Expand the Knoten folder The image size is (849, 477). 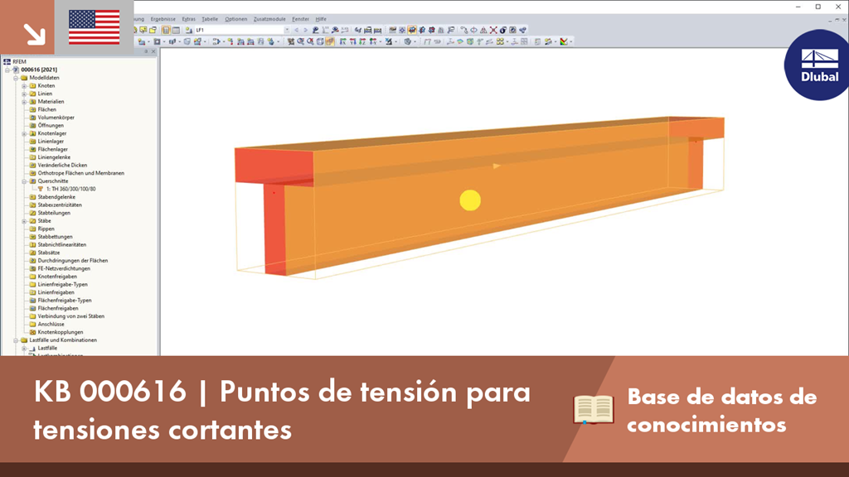(24, 86)
